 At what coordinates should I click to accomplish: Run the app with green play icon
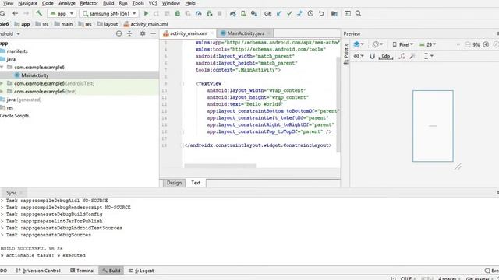[x=146, y=13]
